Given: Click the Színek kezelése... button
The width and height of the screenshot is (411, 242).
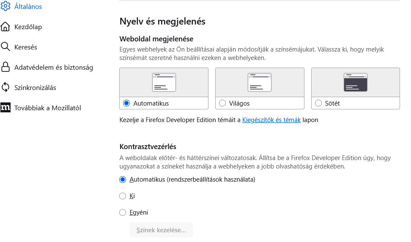Looking at the screenshot, I should click(161, 230).
